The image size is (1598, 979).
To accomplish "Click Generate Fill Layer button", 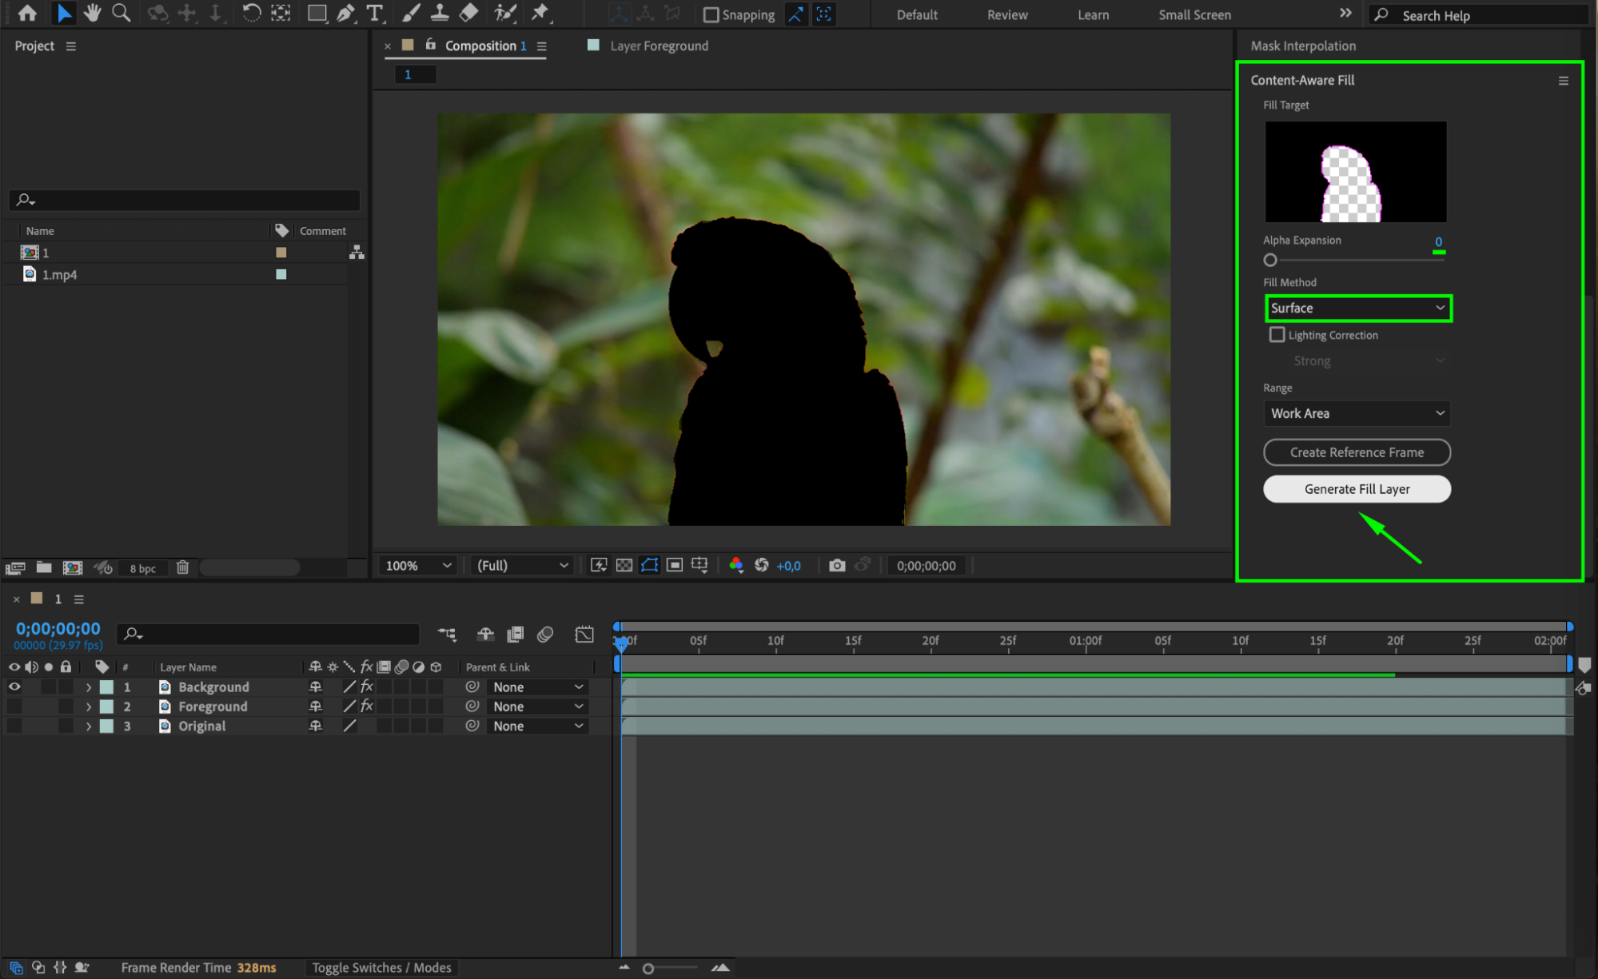I will coord(1357,489).
